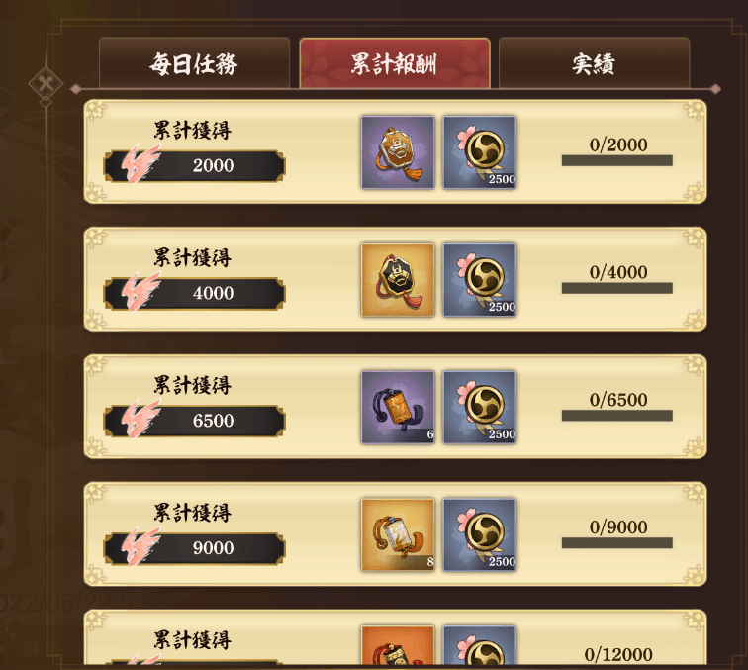Click the pink wing icon beside 6500
748x670 pixels.
(140, 419)
